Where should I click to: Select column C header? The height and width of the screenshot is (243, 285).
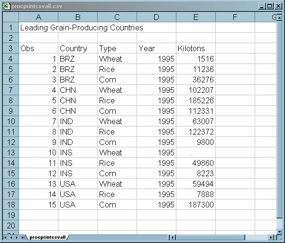[117, 17]
